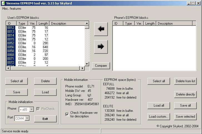Click user list Description column header
The height and width of the screenshot is (134, 202).
pyautogui.click(x=67, y=24)
